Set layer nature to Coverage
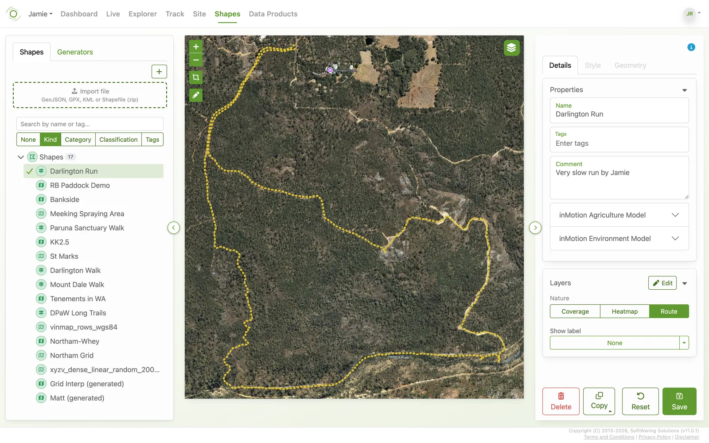Viewport: 709px width, 443px height. pyautogui.click(x=575, y=311)
